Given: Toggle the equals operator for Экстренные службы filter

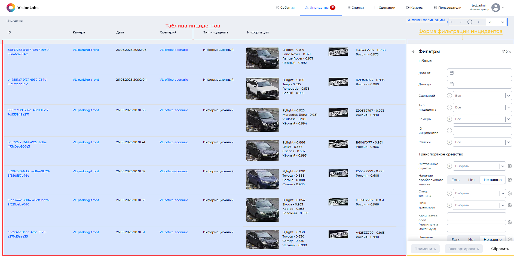Looking at the screenshot, I should [x=449, y=166].
